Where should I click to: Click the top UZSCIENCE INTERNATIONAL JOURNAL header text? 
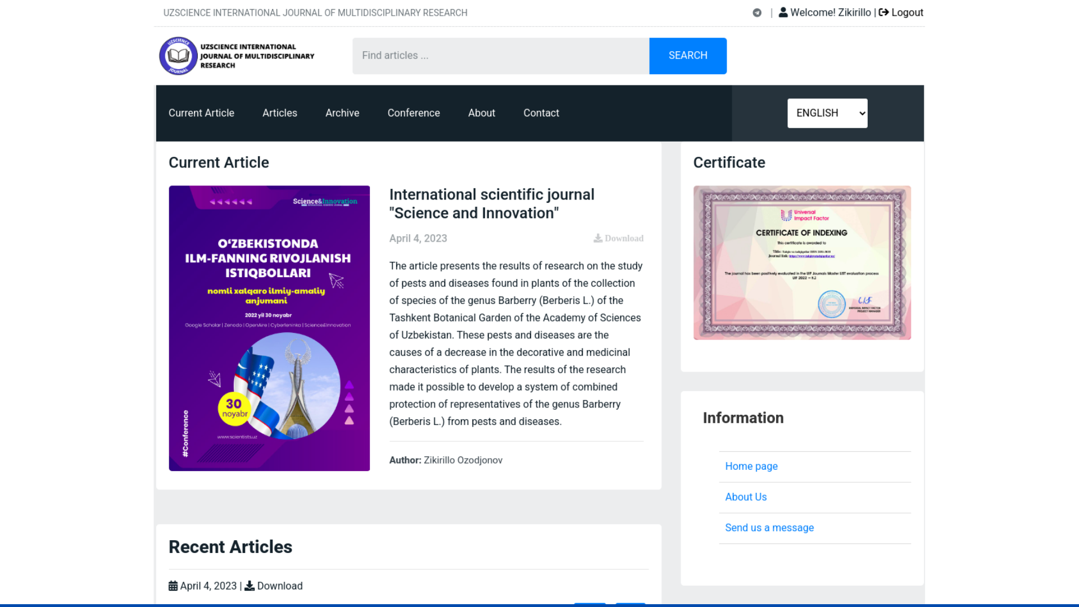315,12
